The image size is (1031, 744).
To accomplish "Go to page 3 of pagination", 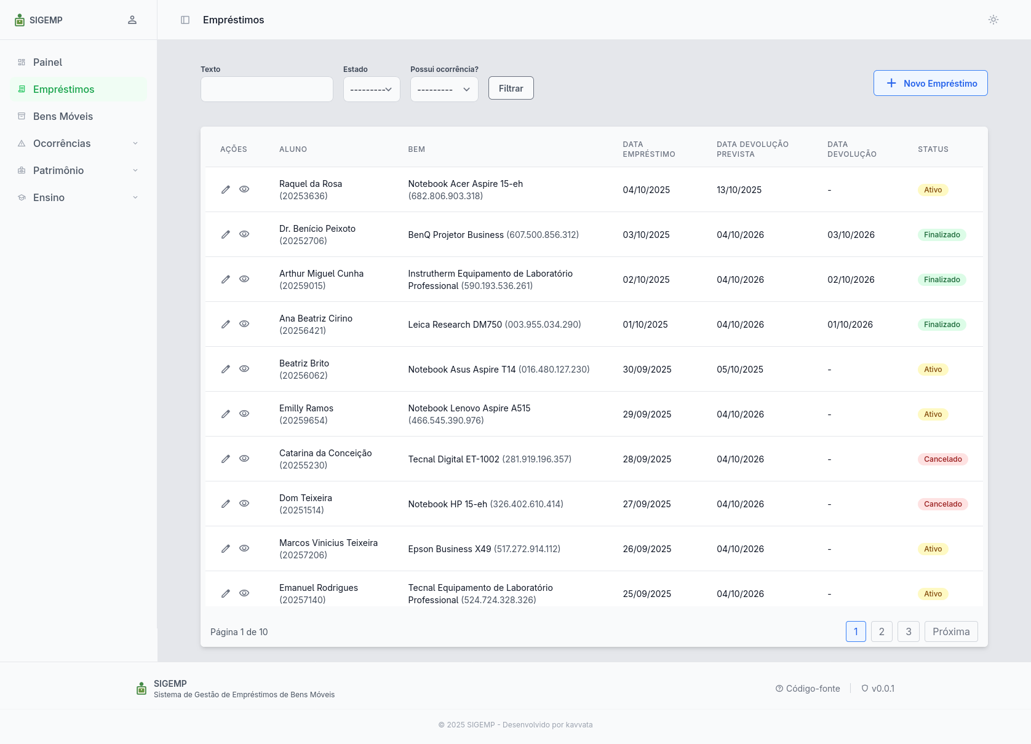I will [909, 631].
